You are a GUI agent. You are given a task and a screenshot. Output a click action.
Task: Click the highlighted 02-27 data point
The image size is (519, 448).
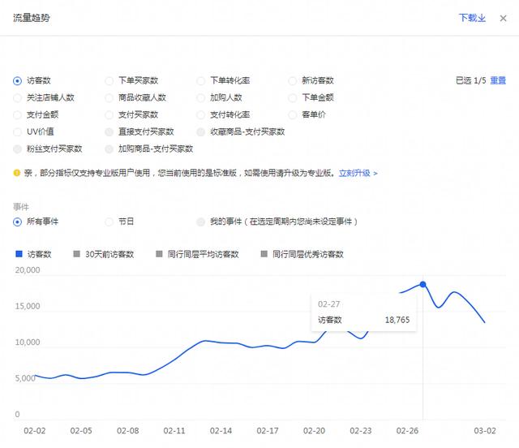point(422,284)
